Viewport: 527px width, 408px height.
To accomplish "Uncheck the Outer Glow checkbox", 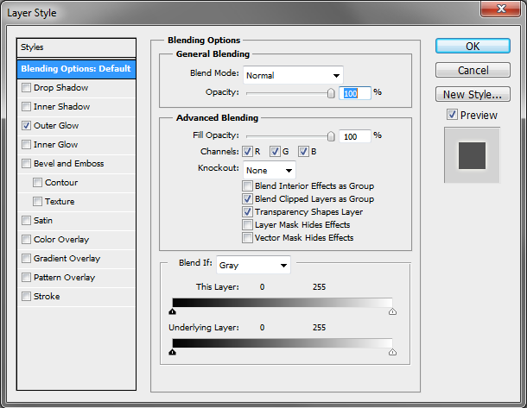I will [26, 125].
